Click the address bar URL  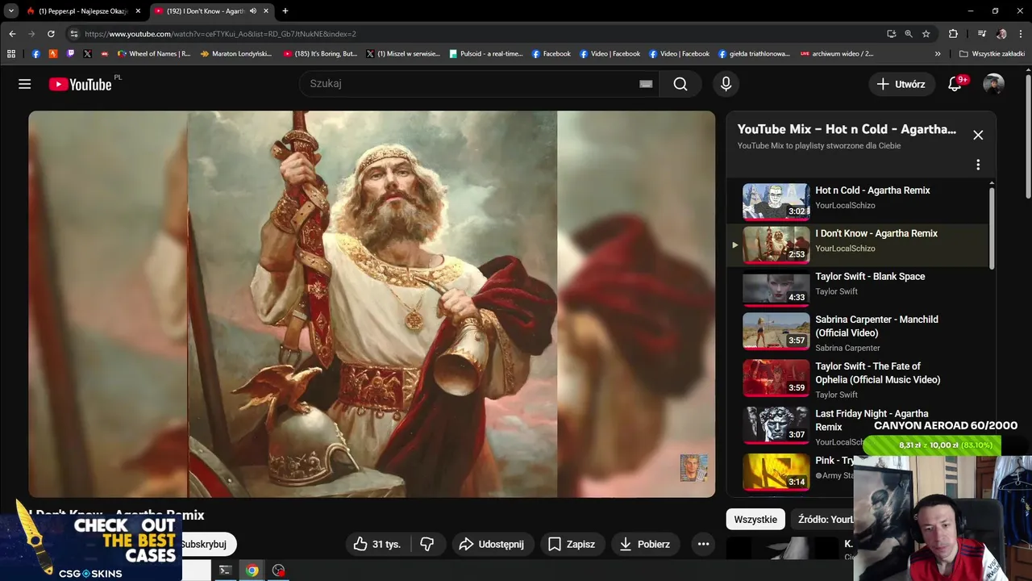click(x=220, y=34)
